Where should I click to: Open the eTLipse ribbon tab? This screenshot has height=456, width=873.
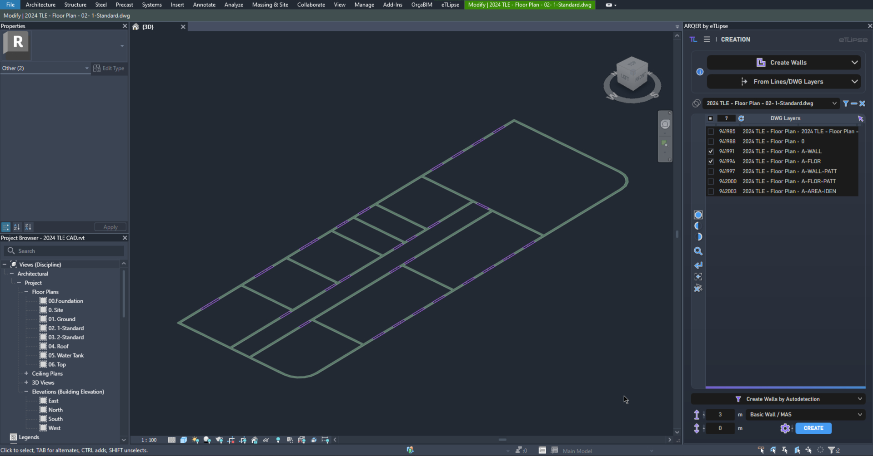450,5
